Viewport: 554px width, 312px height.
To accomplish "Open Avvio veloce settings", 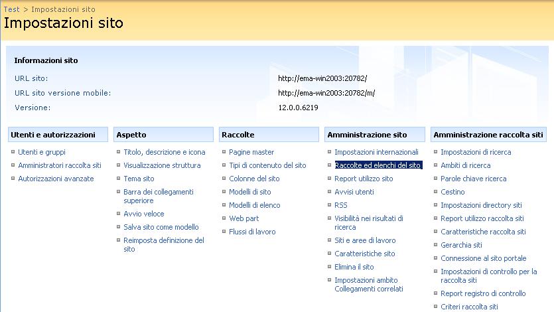I will (144, 214).
